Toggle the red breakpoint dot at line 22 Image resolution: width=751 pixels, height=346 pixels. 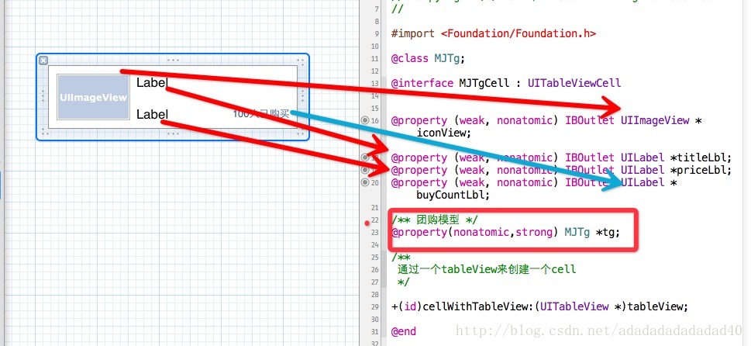pos(367,223)
